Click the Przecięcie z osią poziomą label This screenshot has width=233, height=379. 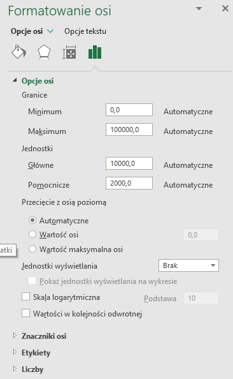click(64, 202)
